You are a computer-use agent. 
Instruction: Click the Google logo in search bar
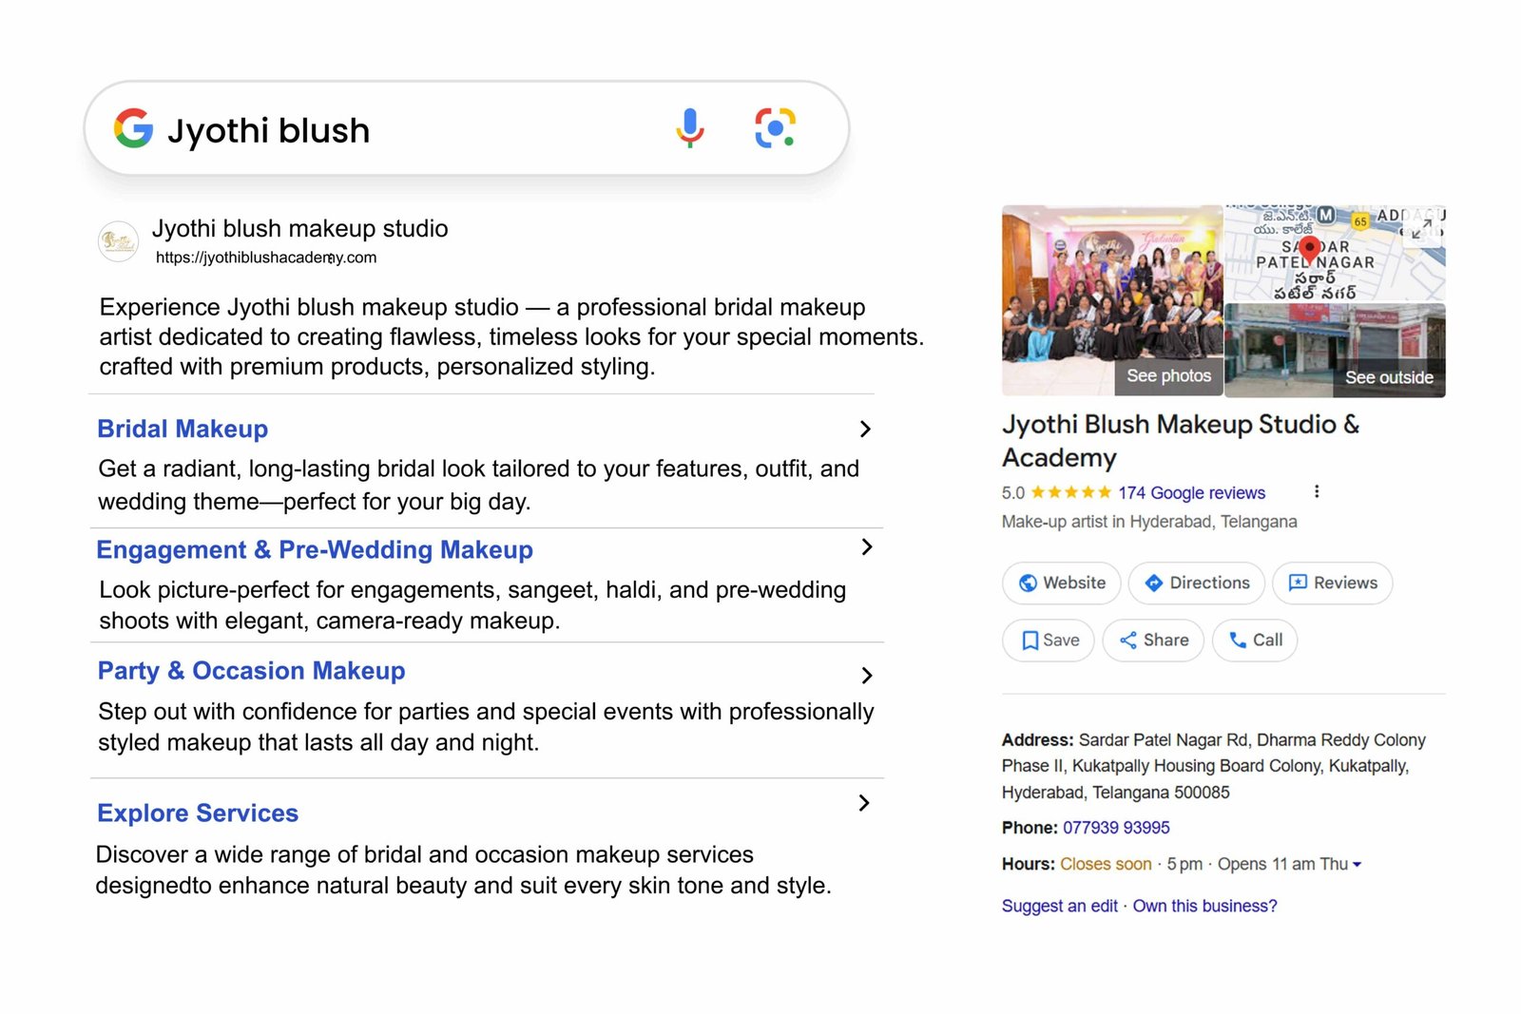pos(133,128)
